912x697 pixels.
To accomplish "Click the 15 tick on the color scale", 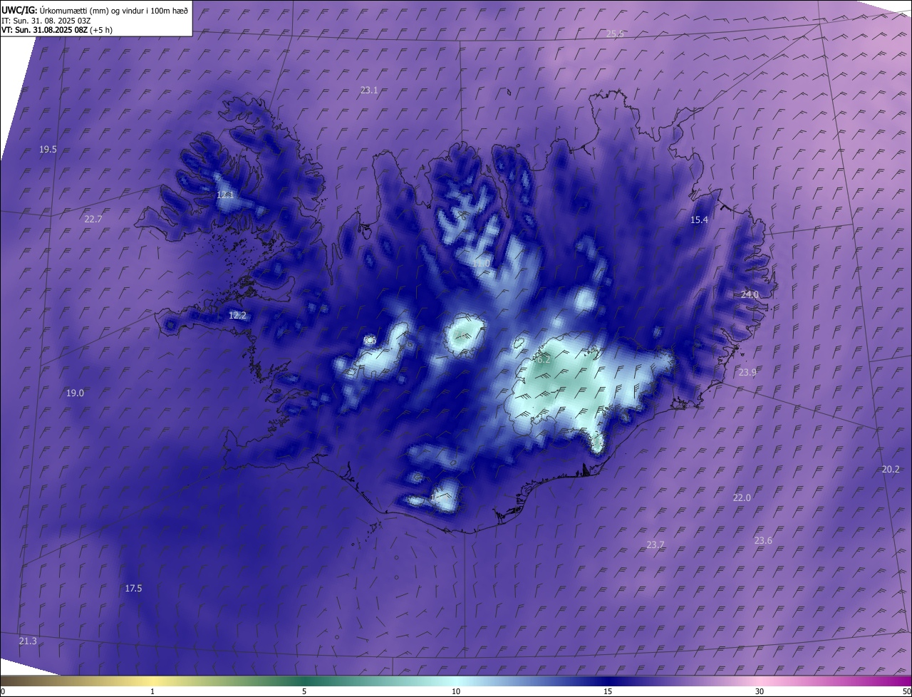I will [608, 691].
